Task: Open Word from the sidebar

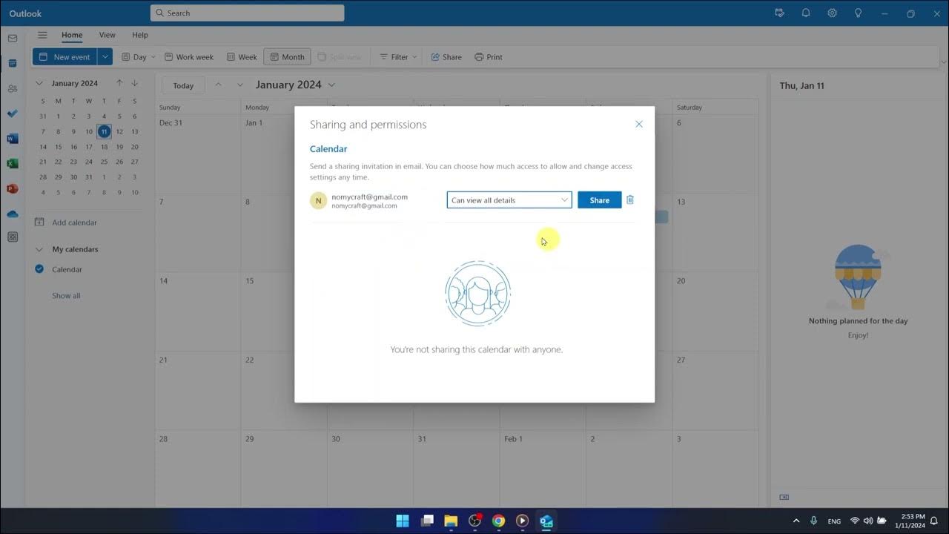Action: click(12, 138)
